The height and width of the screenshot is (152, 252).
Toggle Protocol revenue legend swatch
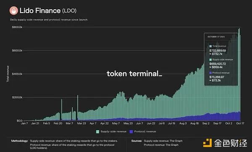click(x=131, y=131)
